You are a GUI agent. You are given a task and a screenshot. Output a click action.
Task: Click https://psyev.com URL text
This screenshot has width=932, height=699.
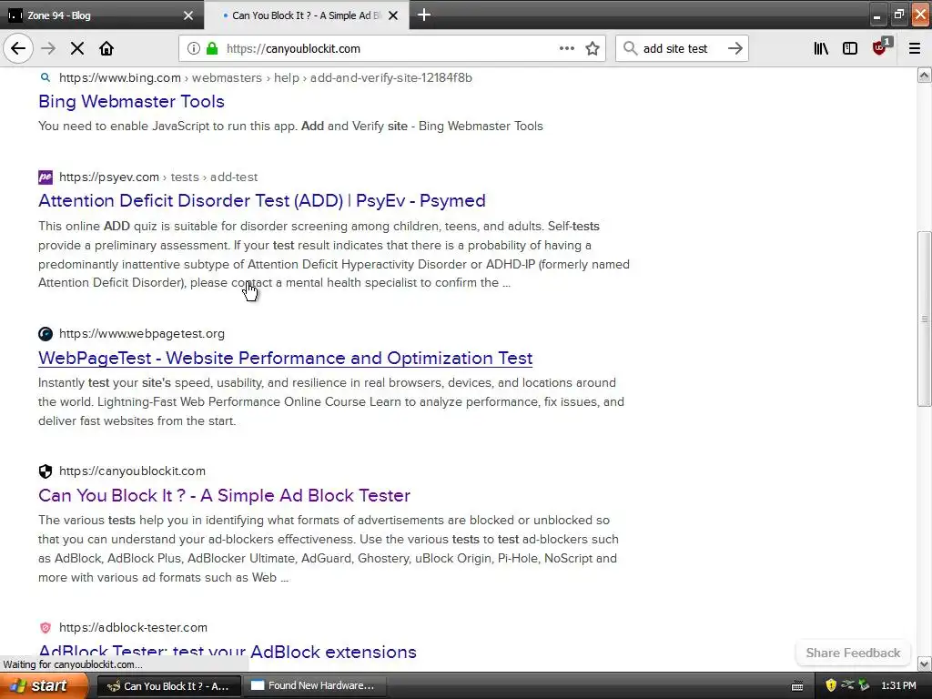[109, 177]
